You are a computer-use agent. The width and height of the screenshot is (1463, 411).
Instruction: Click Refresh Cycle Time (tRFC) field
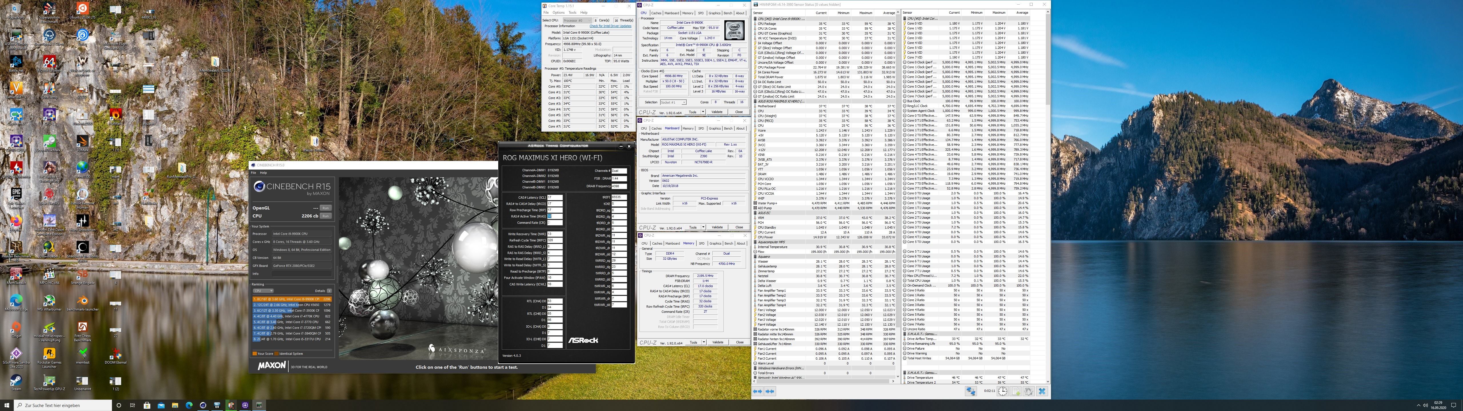click(554, 240)
